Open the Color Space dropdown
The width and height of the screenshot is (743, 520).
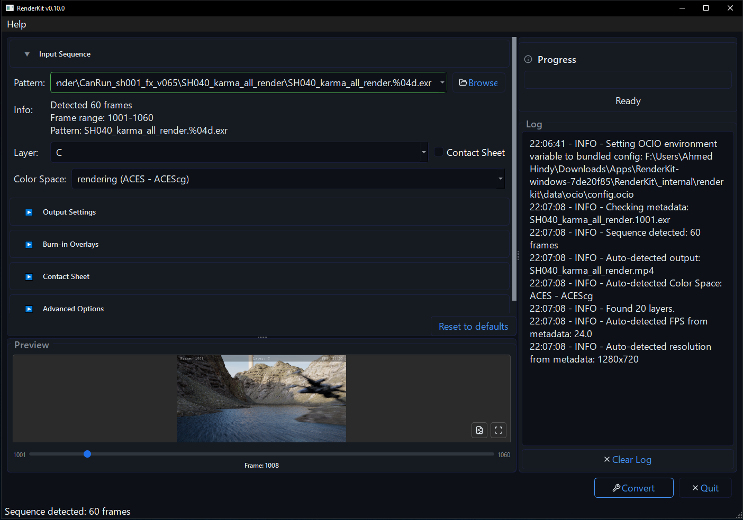pos(288,179)
